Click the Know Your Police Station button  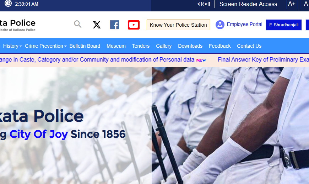(x=178, y=25)
